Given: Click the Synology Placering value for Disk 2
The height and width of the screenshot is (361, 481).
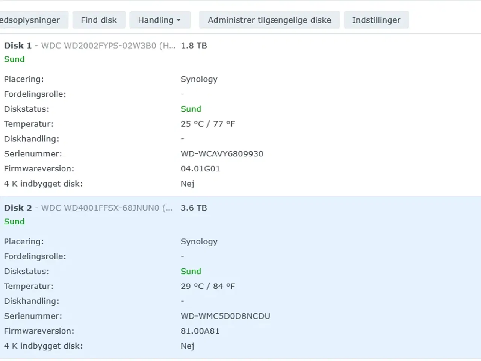Looking at the screenshot, I should (x=199, y=241).
